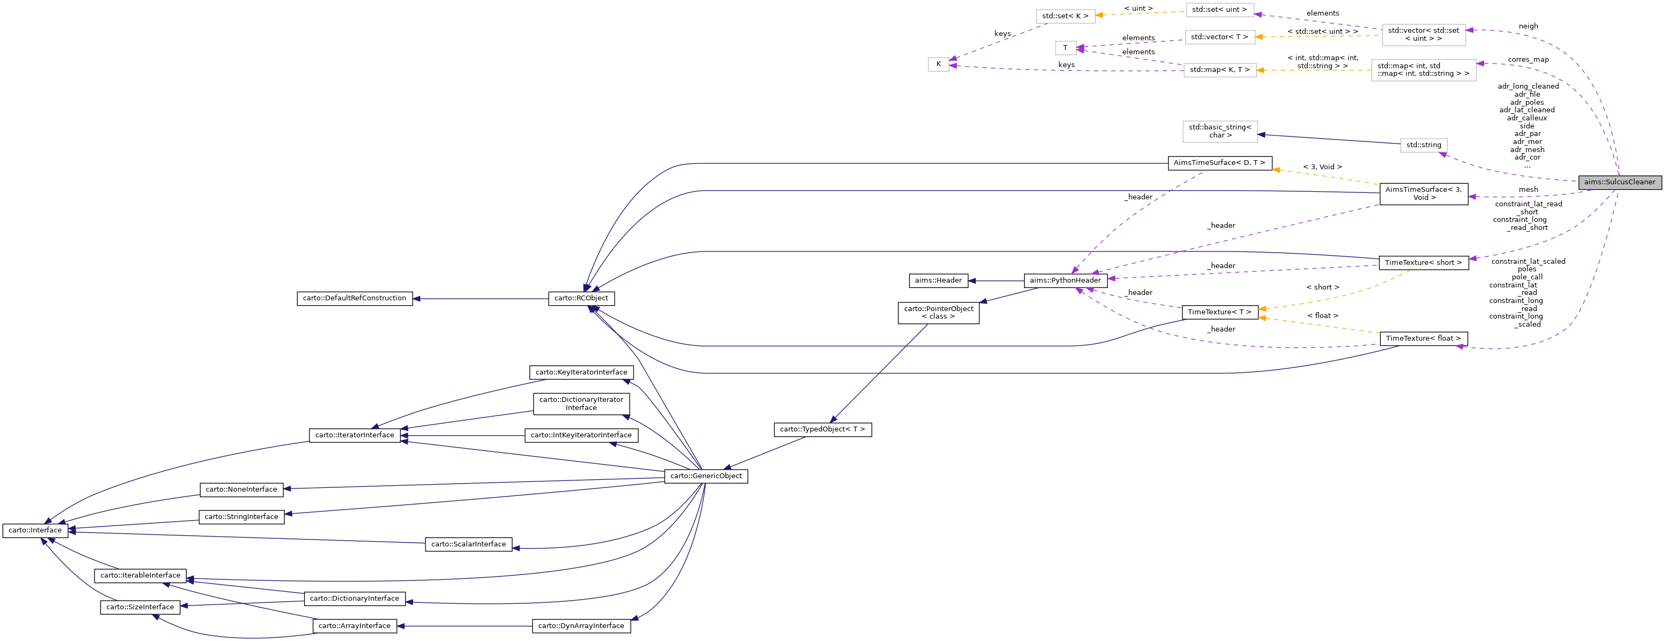
Task: Click the '< float >' edge label
Action: (1322, 316)
